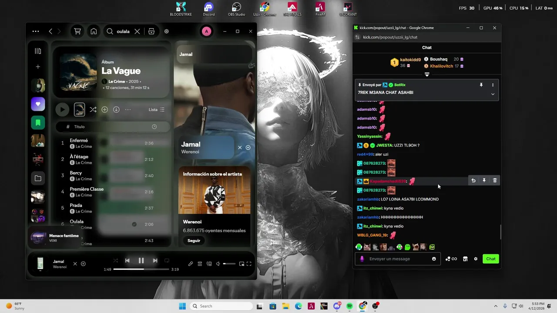
Task: Sort by the 'Título' column header
Action: 79,127
